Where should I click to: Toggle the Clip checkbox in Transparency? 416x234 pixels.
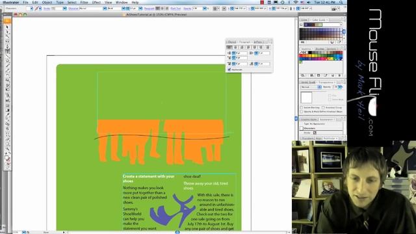(x=330, y=96)
